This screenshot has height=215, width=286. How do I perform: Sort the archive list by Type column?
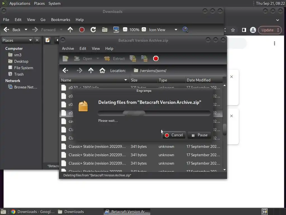(x=171, y=80)
